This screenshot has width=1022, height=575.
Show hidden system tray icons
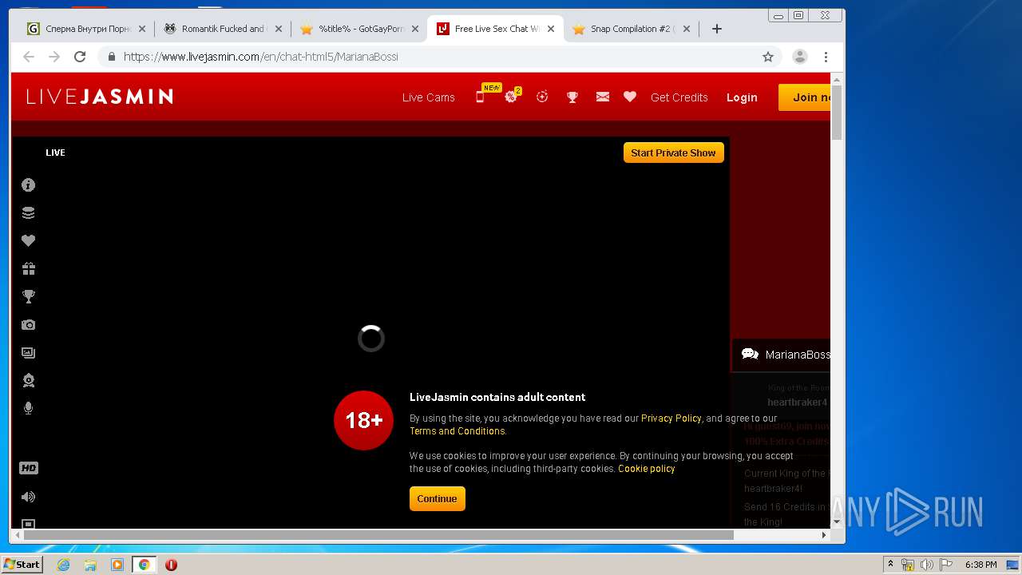click(890, 565)
